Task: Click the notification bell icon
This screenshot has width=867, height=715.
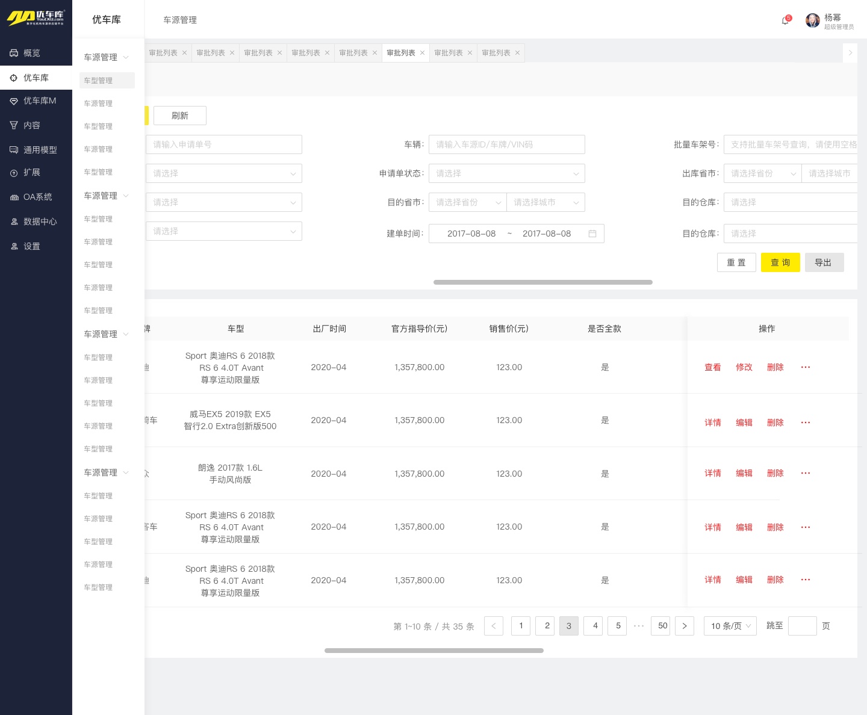Action: pos(785,21)
